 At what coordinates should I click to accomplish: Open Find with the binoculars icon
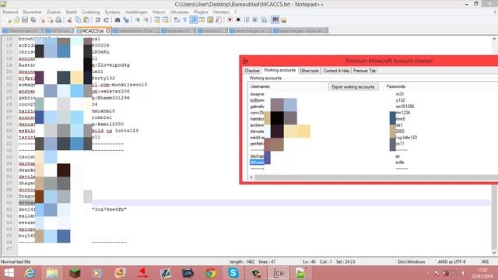[117, 20]
